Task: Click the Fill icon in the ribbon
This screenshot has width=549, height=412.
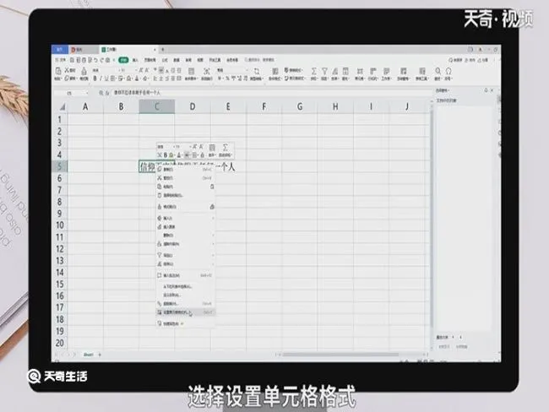Action: (345, 71)
